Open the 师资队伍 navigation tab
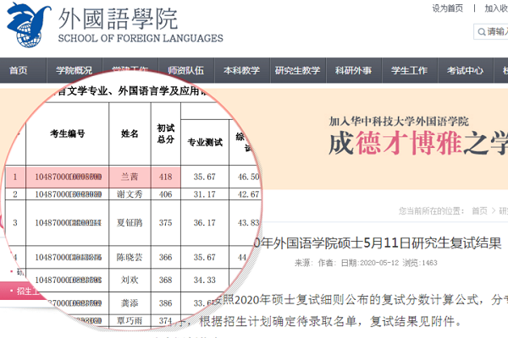This screenshot has height=338, width=508. tap(186, 70)
